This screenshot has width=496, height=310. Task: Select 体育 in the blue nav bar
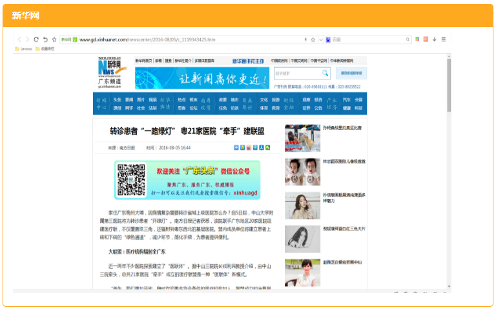coord(263,108)
